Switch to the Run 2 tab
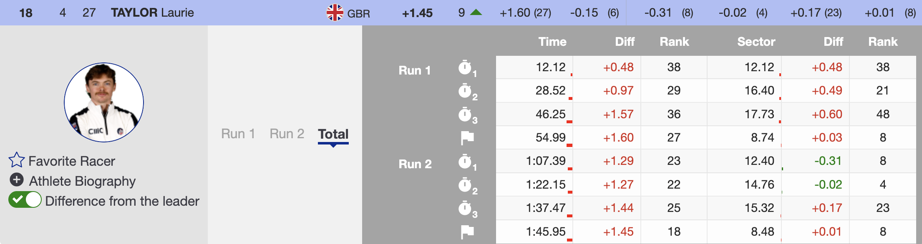This screenshot has height=244, width=922. (x=287, y=134)
